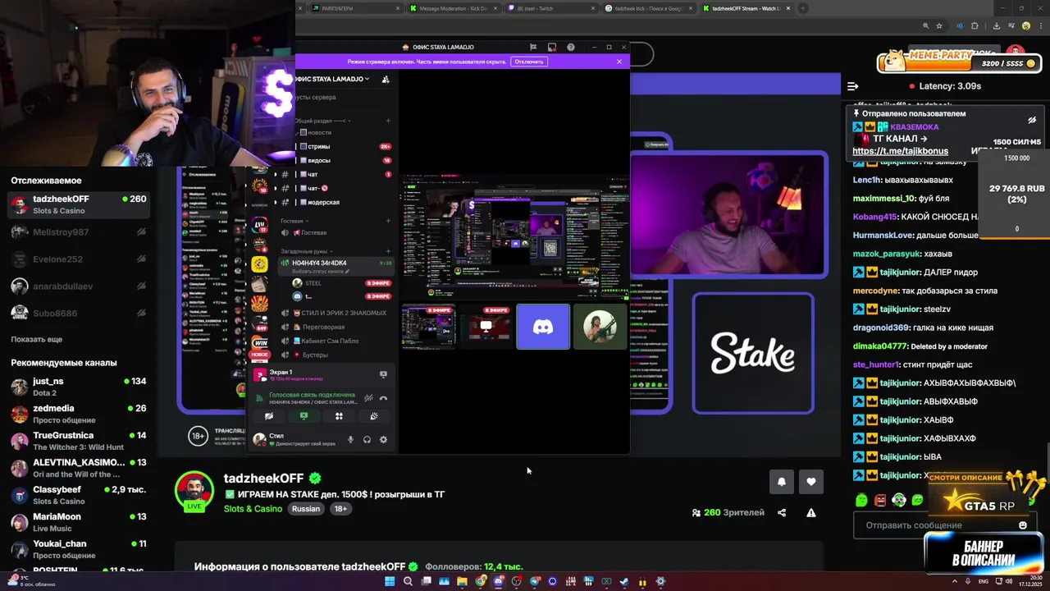Viewport: 1050px width, 591px height.
Task: Click heart follow button
Action: (x=811, y=482)
